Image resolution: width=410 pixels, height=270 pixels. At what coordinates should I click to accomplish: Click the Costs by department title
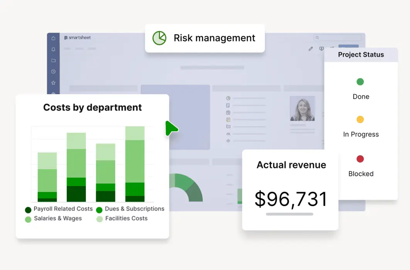click(92, 108)
